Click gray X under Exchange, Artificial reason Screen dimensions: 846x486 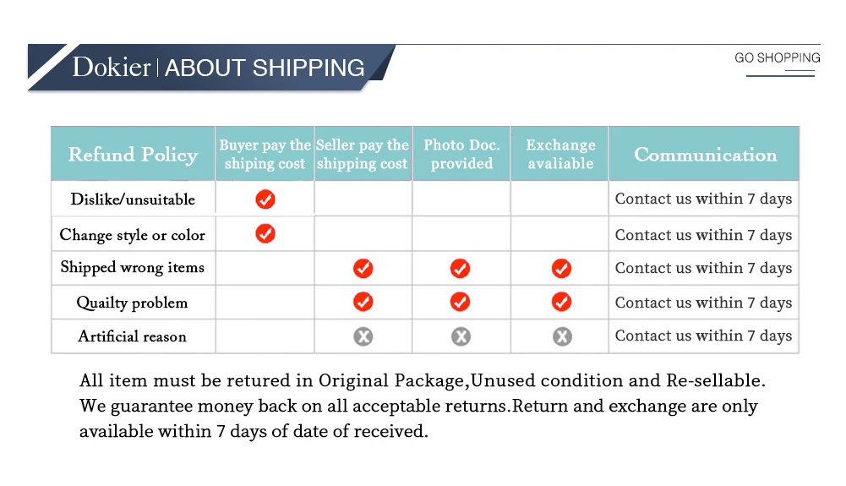562,336
